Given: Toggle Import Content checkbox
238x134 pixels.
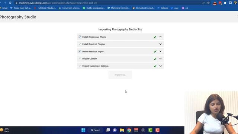Looking at the screenshot, I should pyautogui.click(x=80, y=58).
